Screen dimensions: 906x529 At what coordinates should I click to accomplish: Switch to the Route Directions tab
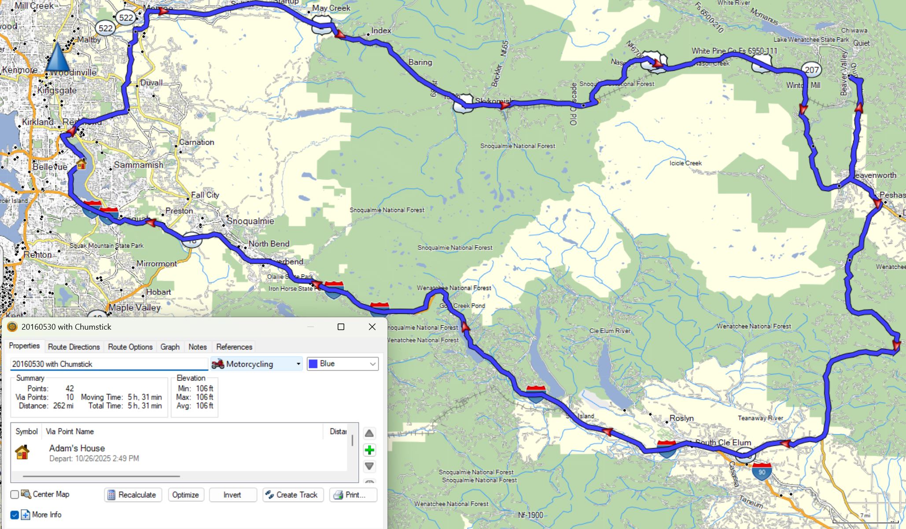(x=74, y=347)
